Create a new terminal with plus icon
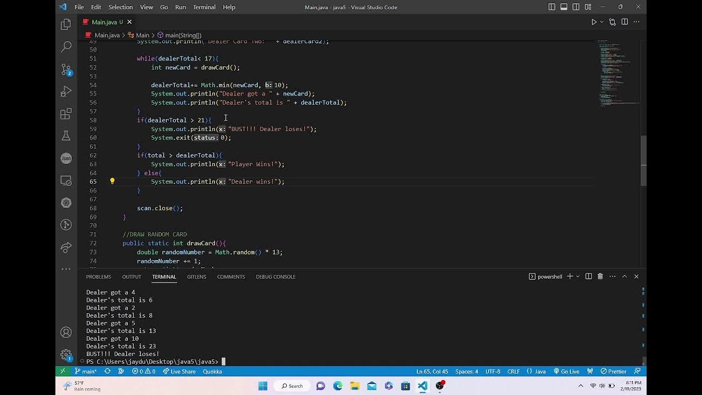This screenshot has height=395, width=702. tap(570, 276)
